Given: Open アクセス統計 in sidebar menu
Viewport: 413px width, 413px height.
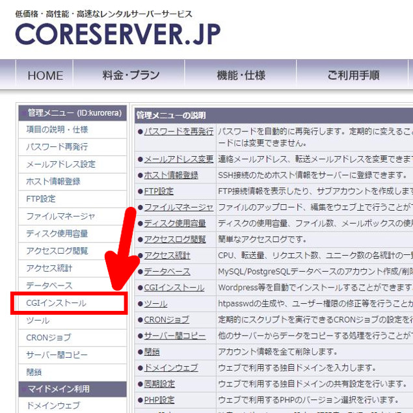Looking at the screenshot, I should (x=73, y=268).
